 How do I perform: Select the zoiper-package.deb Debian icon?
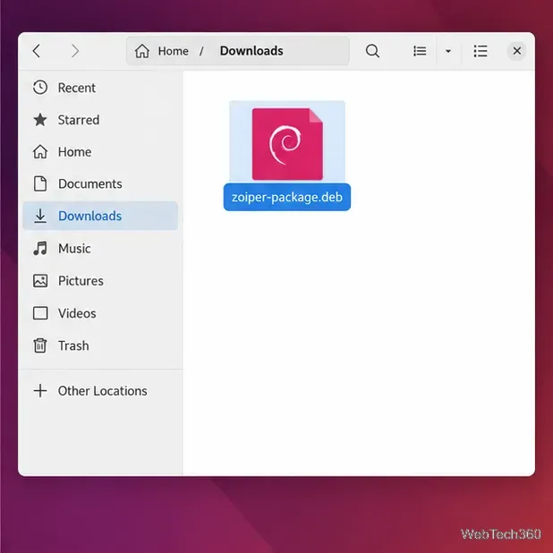coord(287,144)
